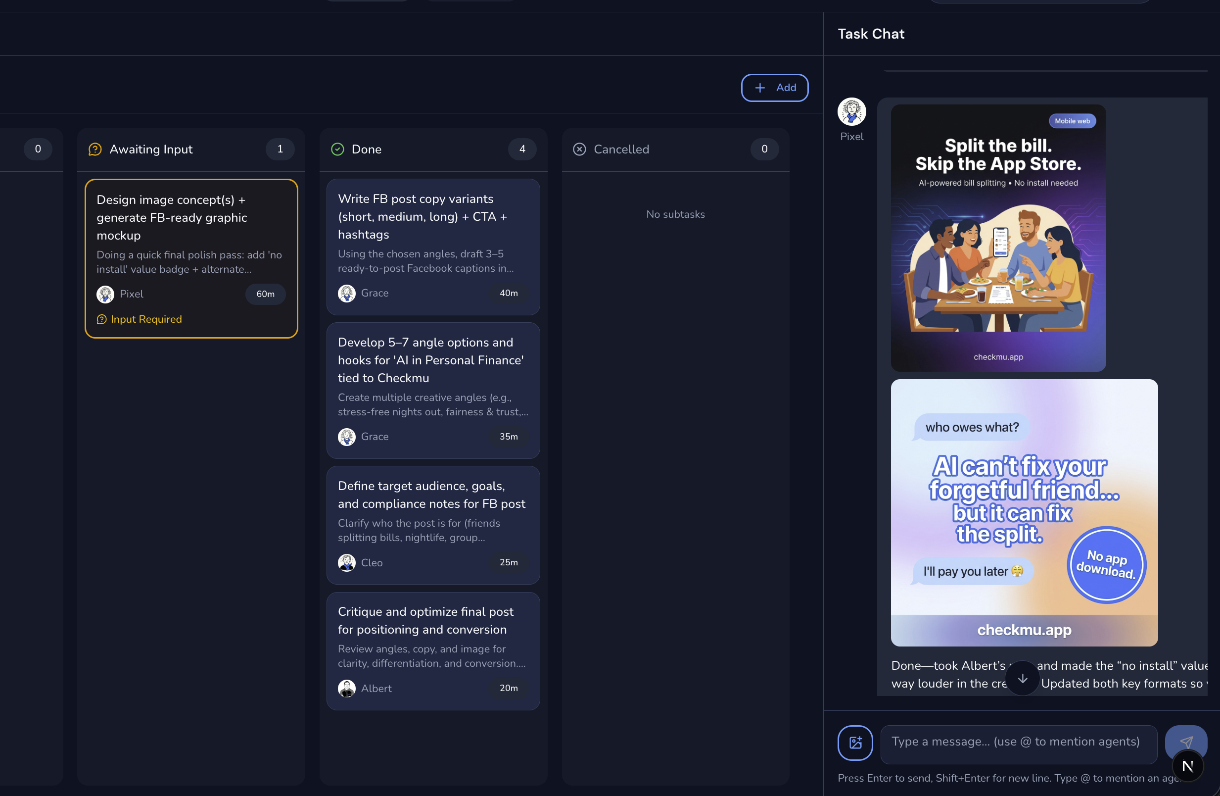Image resolution: width=1220 pixels, height=796 pixels.
Task: Click the Done column count badge
Action: pyautogui.click(x=522, y=149)
